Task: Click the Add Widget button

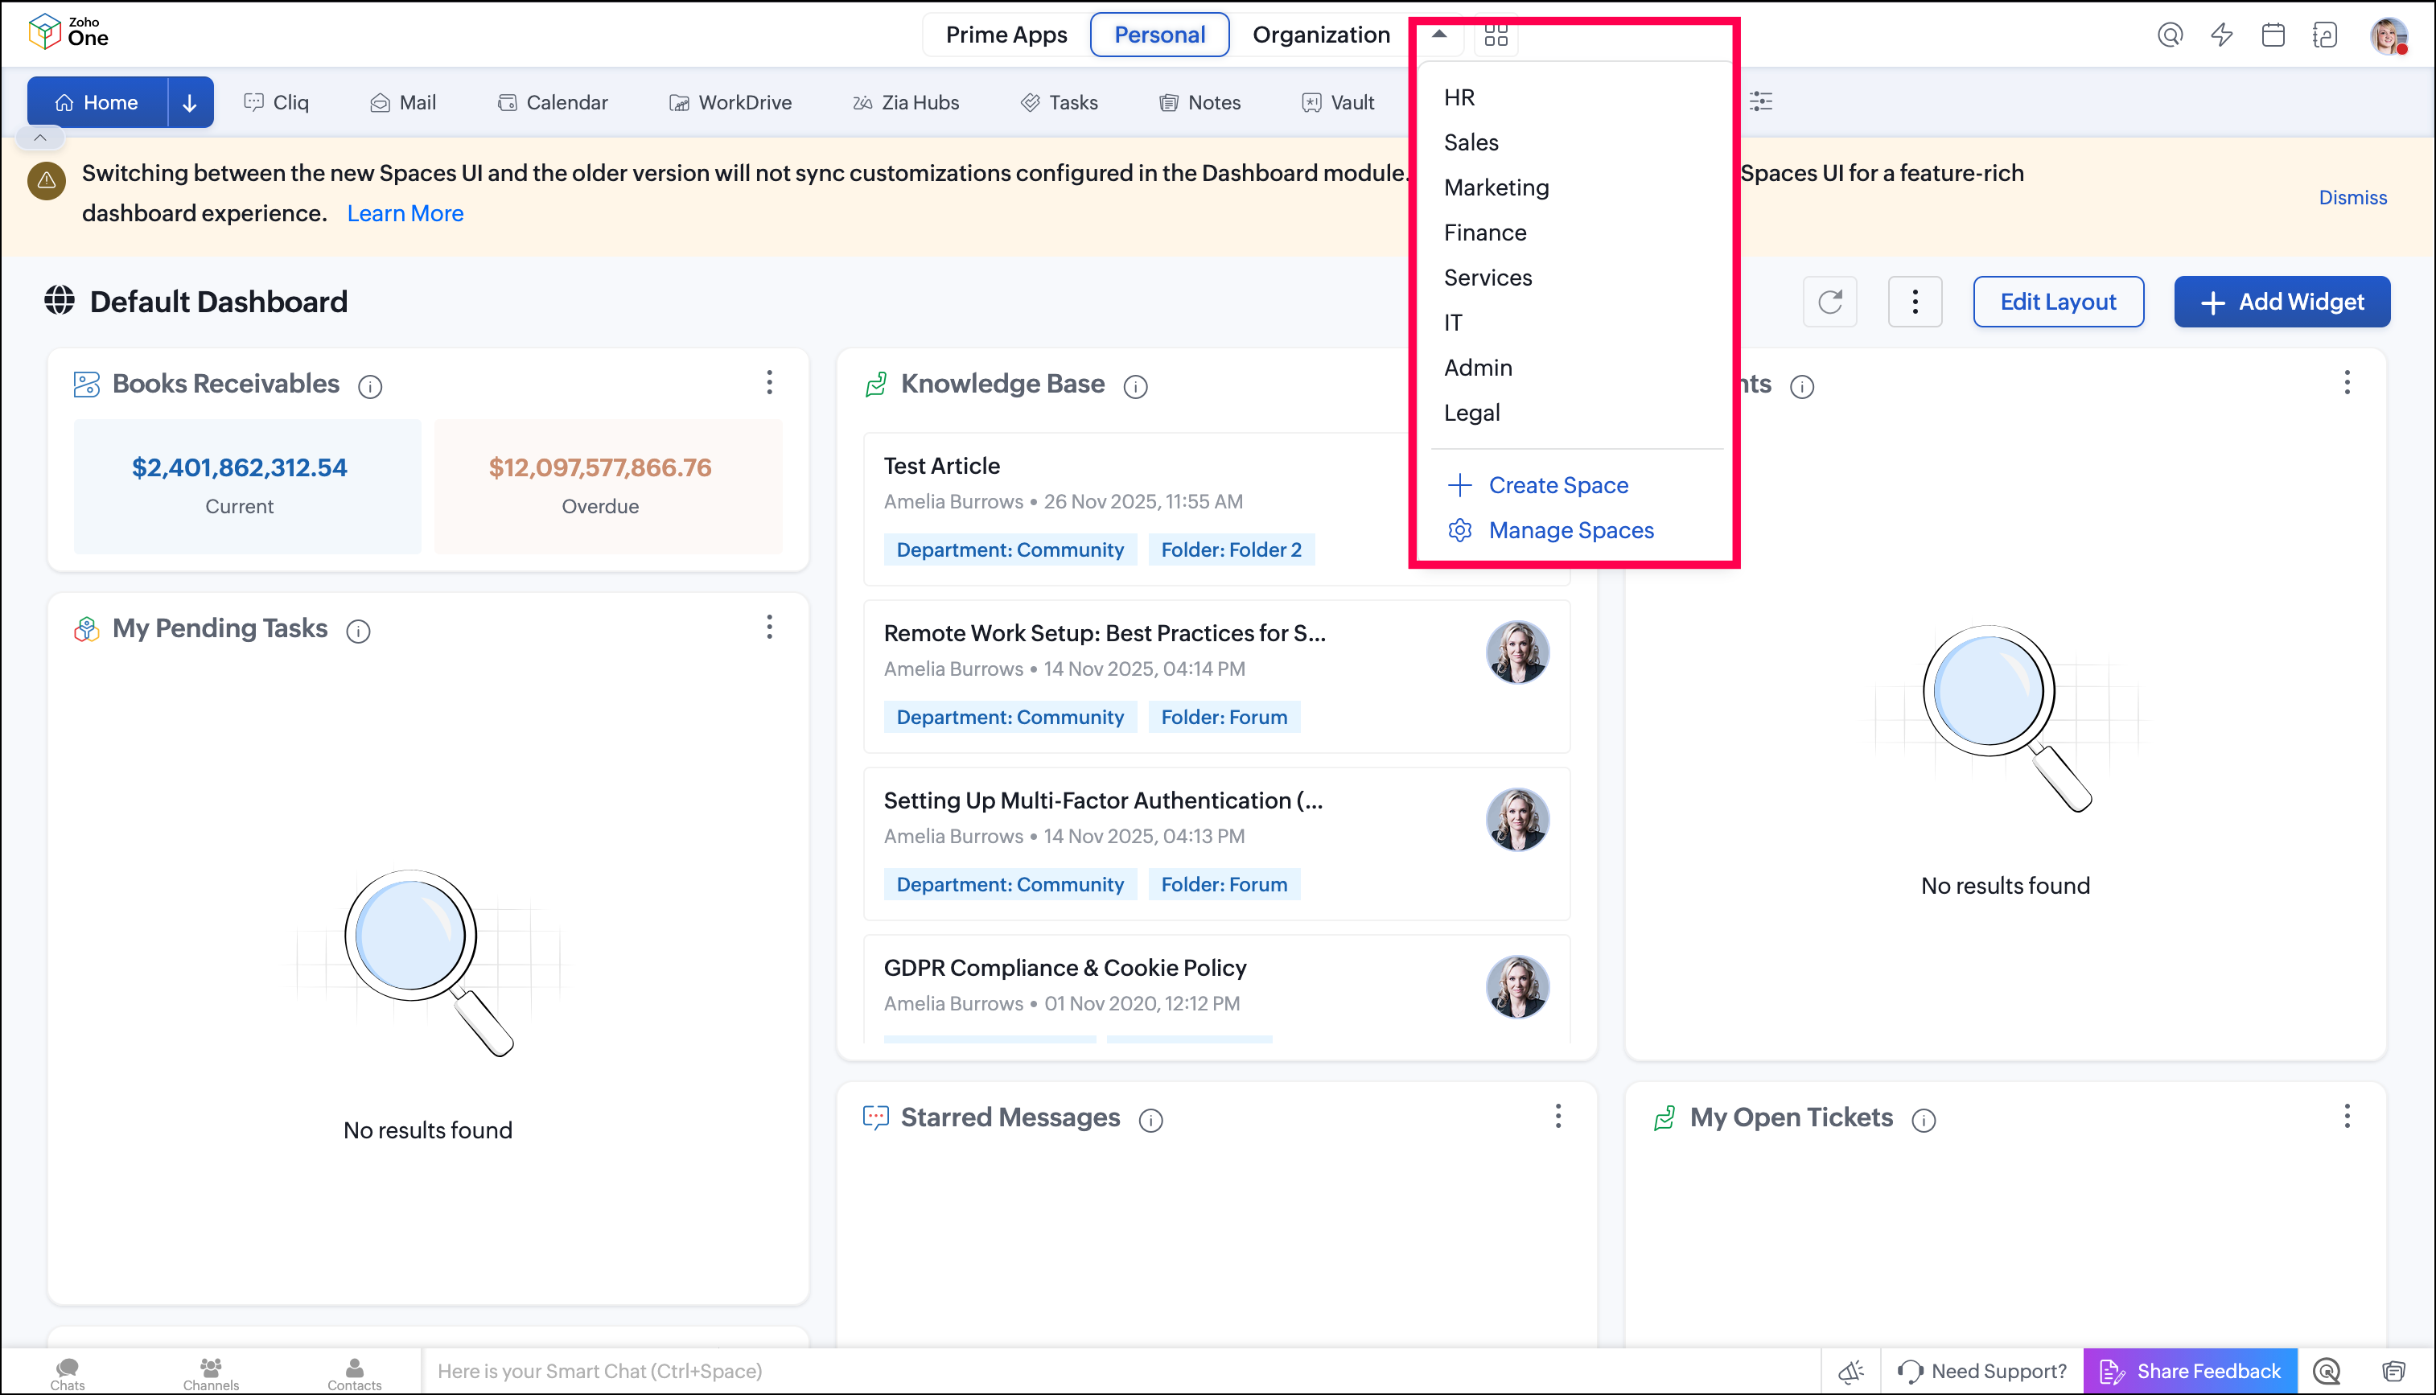Action: (x=2282, y=302)
